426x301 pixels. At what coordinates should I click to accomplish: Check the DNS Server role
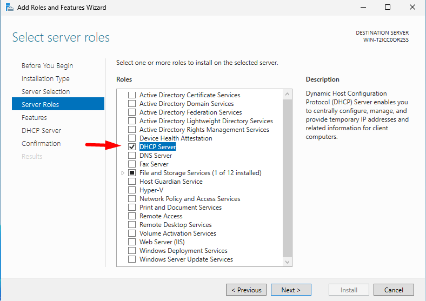click(x=132, y=156)
